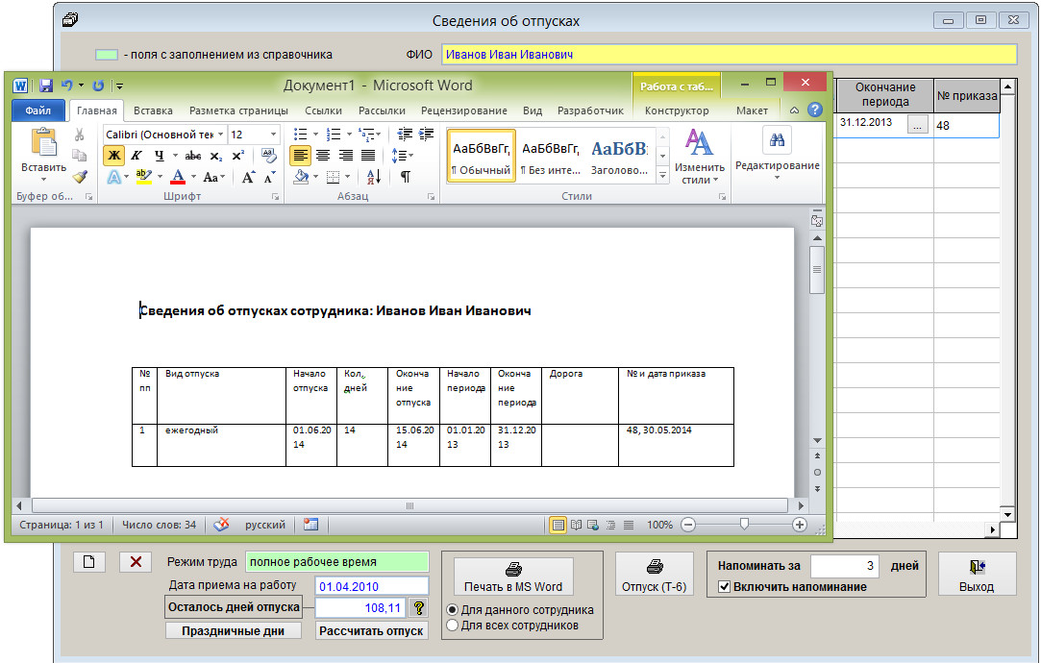Select 'Для данного сотрудника' radio option

[452, 610]
